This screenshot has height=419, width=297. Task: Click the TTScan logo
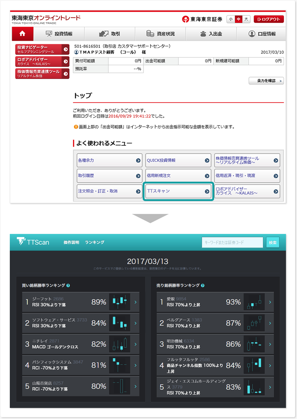pos(33,242)
